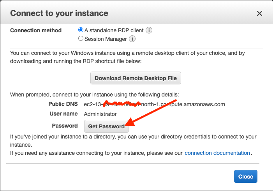Click the Get Password button

(x=106, y=126)
